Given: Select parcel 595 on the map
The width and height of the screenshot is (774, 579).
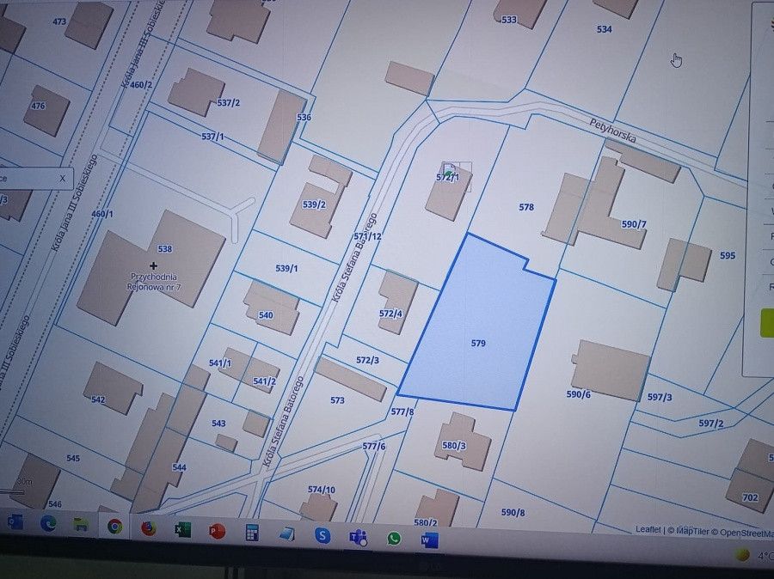Looking at the screenshot, I should tap(728, 255).
